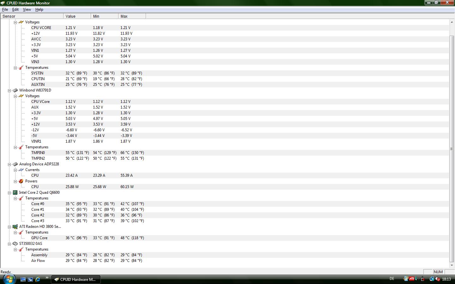Click the ST350032 0AS hard drive icon

coord(15,244)
